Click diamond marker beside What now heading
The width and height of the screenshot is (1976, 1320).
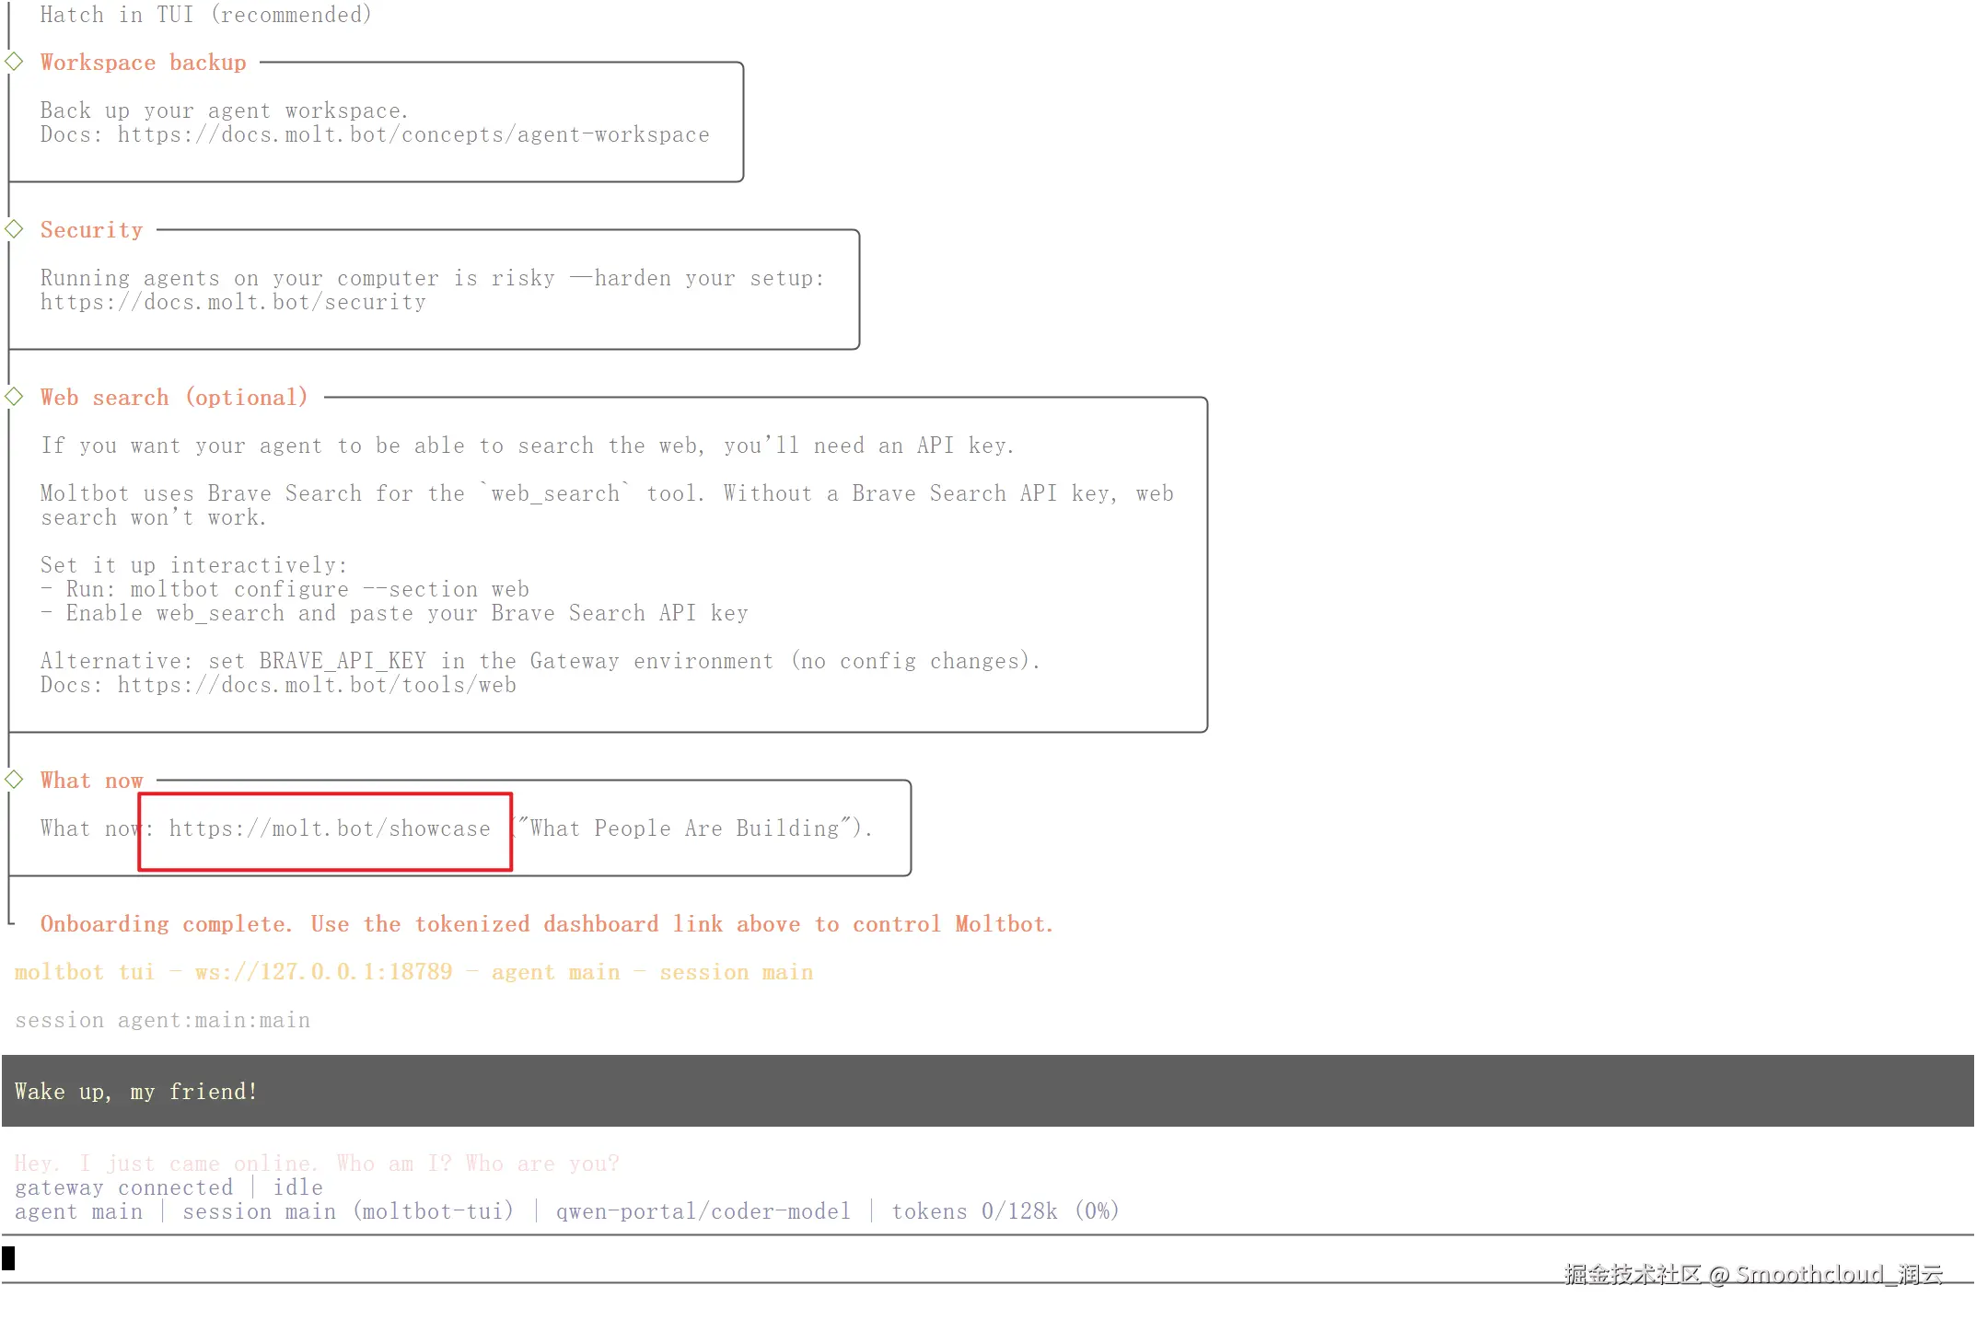point(14,780)
